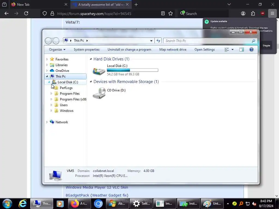
Task: Select OneDrive in the navigation pane
Action: pos(62,70)
